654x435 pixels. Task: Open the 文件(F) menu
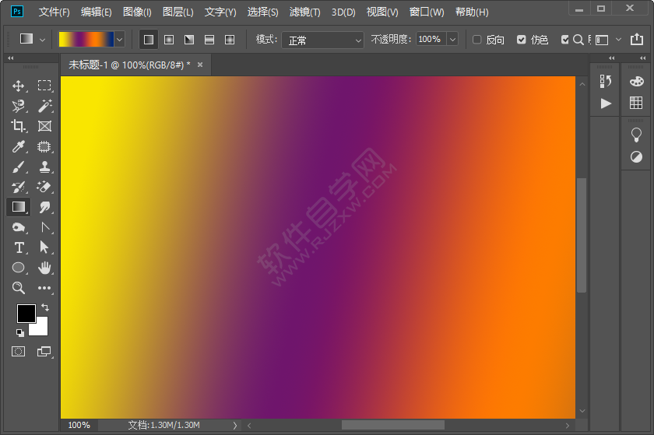click(x=54, y=12)
